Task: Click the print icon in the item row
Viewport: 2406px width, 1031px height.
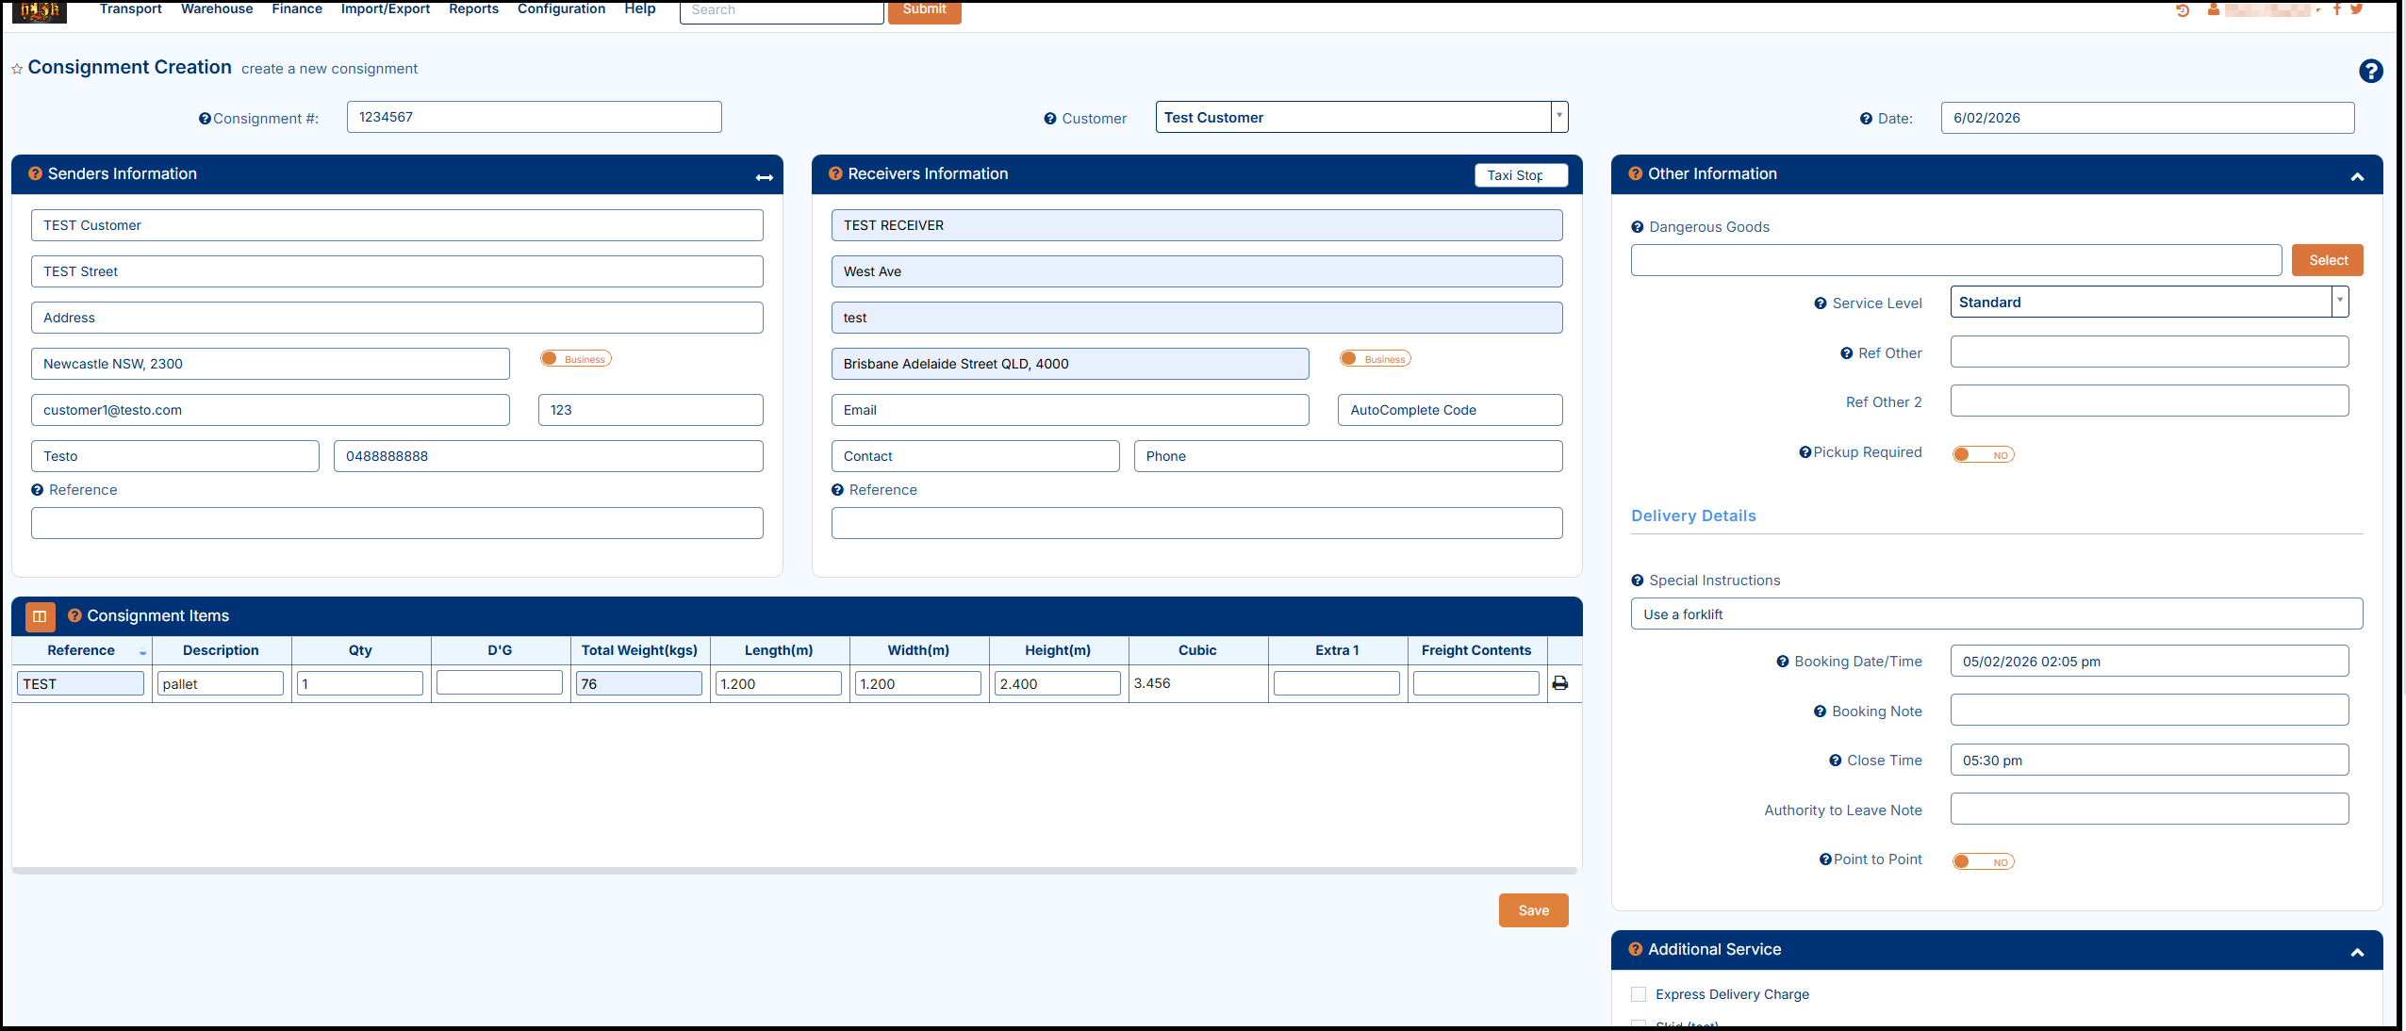Action: (1560, 683)
